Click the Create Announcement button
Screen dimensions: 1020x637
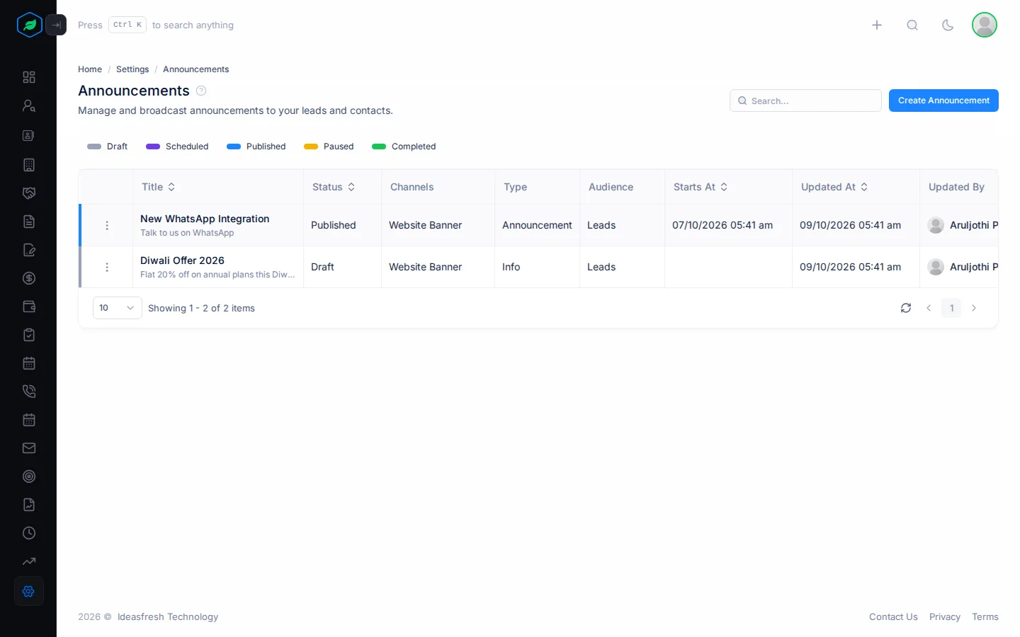click(943, 101)
